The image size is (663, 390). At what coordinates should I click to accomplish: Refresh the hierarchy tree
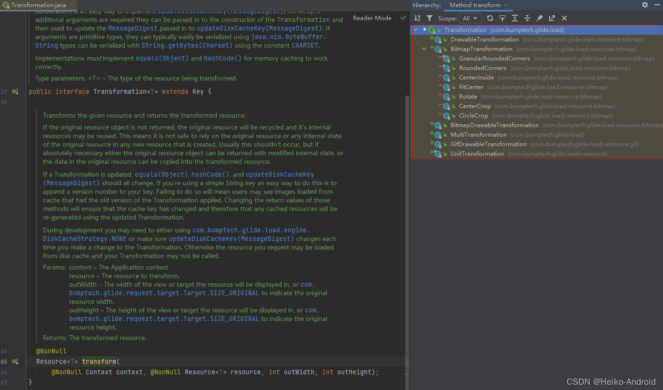[490, 18]
